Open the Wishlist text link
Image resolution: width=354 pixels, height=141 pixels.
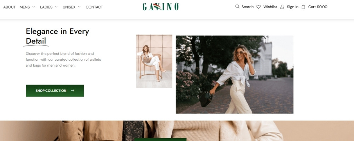click(270, 7)
